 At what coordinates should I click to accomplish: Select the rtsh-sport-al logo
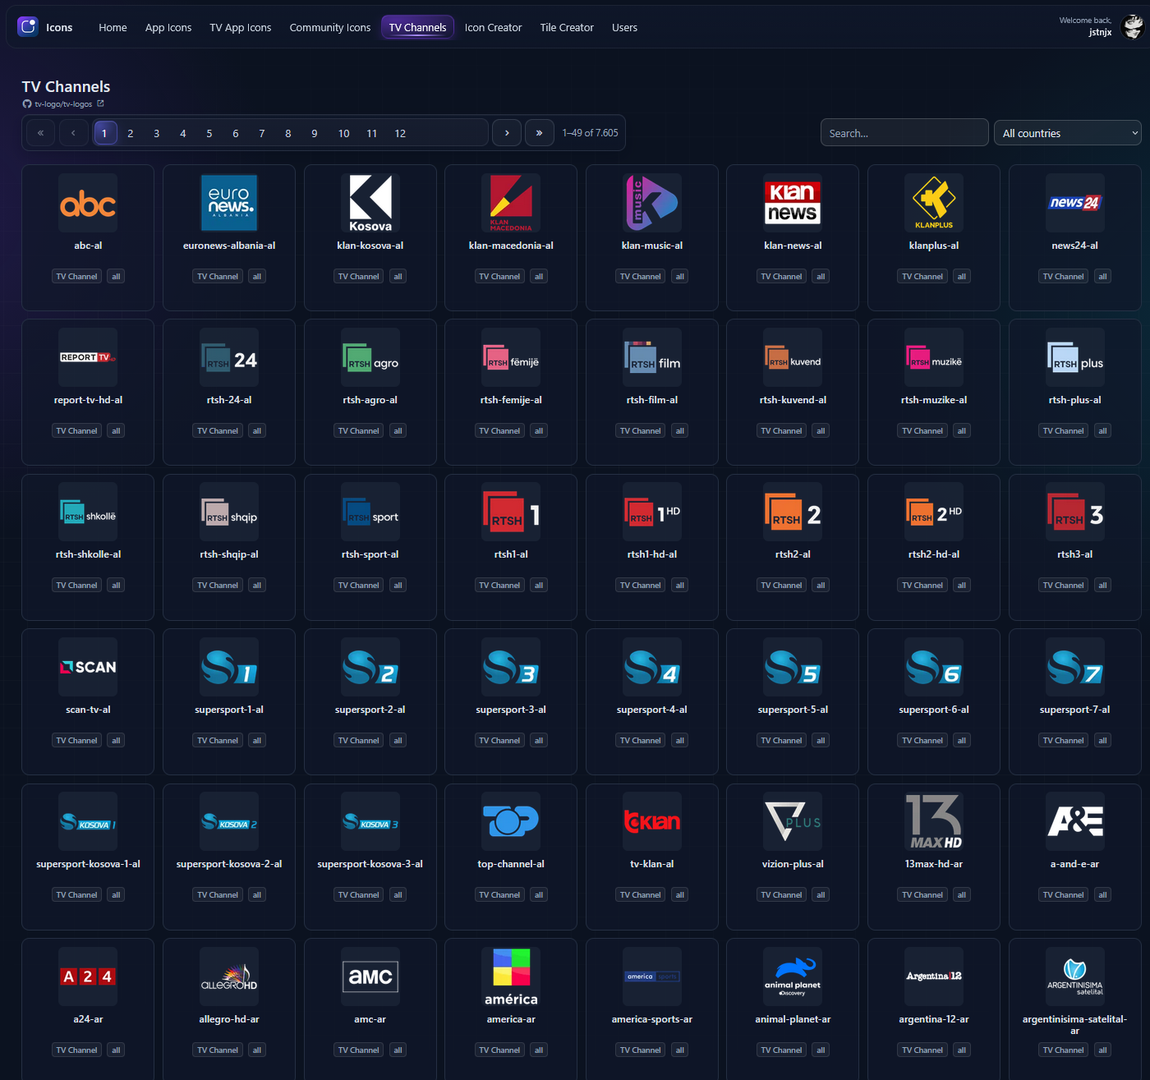[x=370, y=512]
